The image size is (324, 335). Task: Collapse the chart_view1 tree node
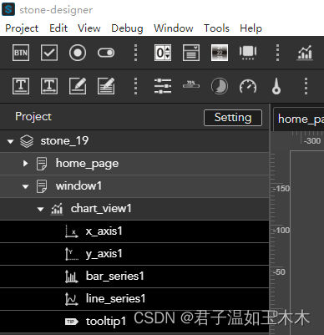pos(41,209)
